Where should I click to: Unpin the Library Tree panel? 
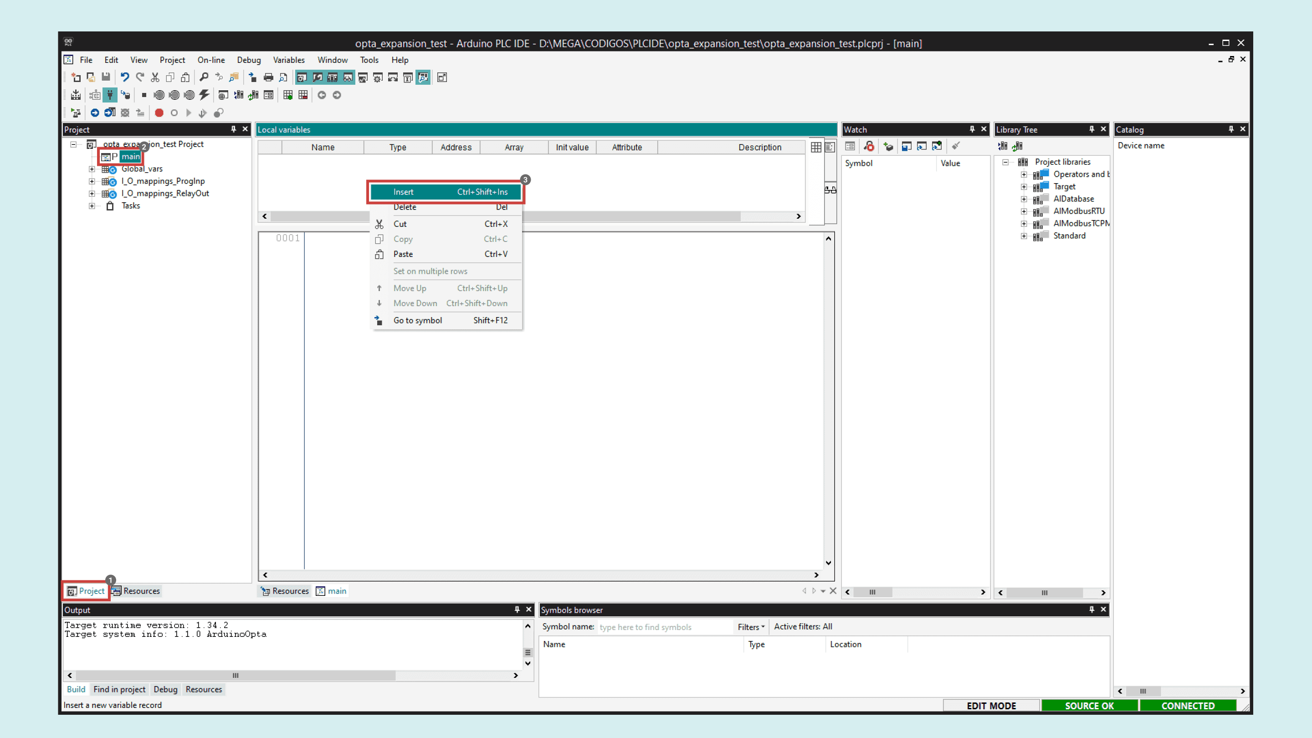click(x=1091, y=129)
